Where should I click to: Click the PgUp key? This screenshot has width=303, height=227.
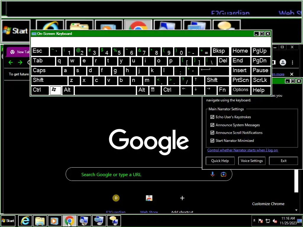point(261,51)
